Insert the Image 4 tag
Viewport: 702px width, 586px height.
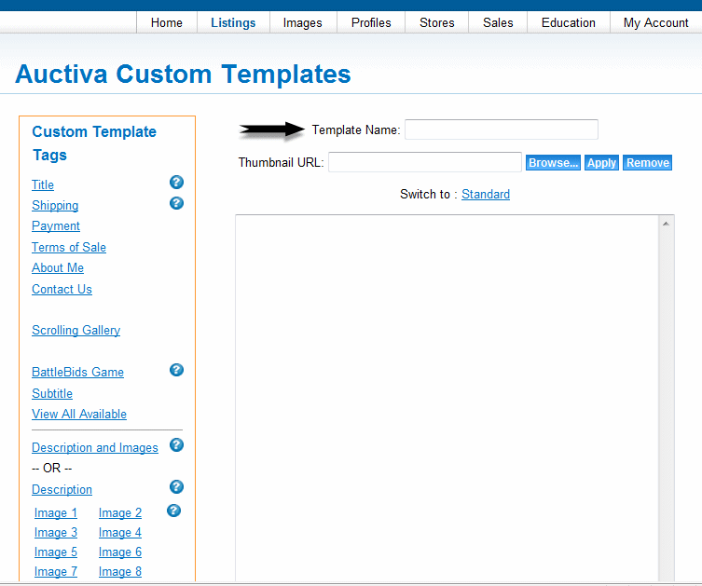coord(120,532)
